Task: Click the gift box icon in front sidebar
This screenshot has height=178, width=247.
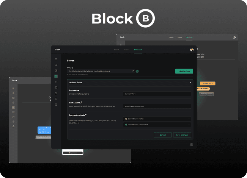Action: [x=56, y=105]
